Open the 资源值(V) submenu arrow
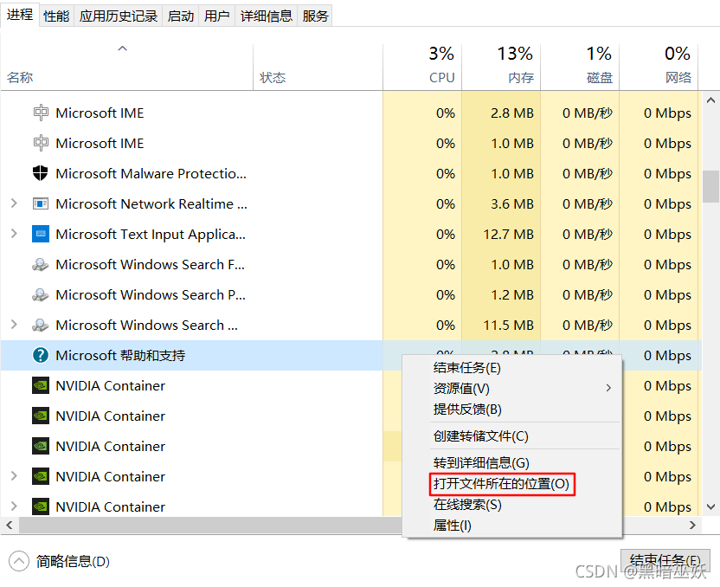This screenshot has width=720, height=587. click(x=608, y=388)
